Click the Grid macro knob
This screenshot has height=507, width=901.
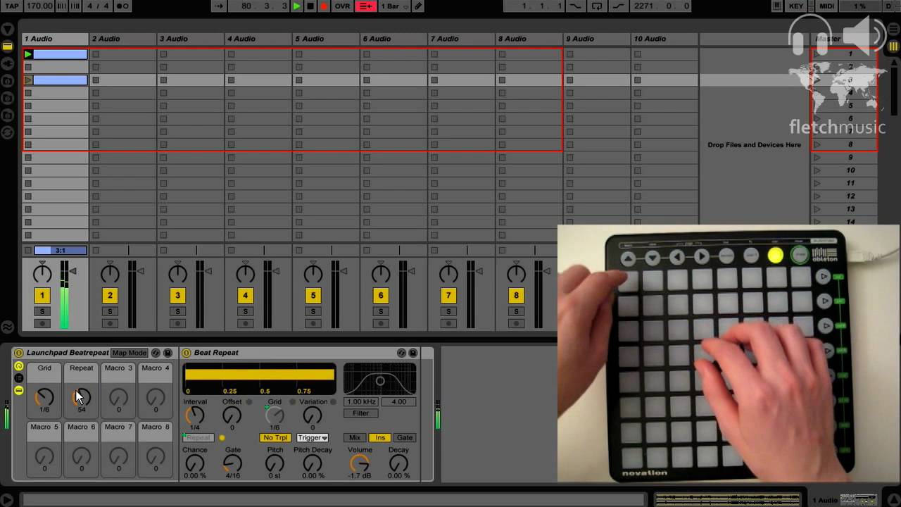tap(44, 398)
